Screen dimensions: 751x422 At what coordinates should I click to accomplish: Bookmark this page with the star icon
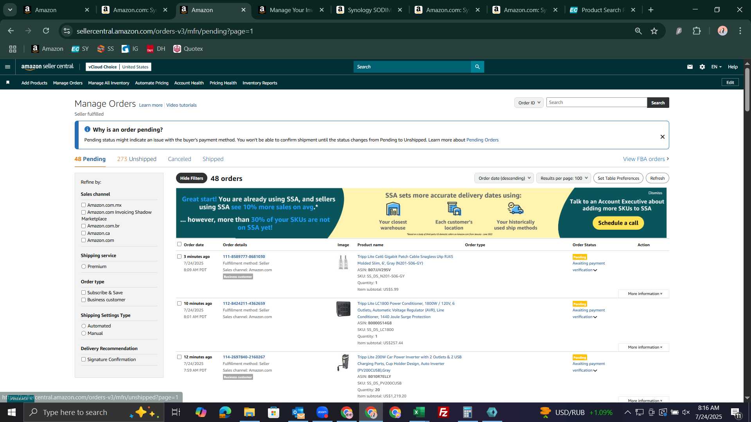pyautogui.click(x=654, y=31)
